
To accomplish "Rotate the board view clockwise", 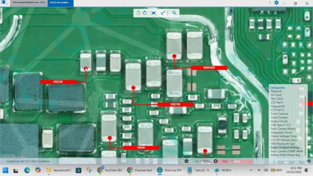I will pos(145,13).
